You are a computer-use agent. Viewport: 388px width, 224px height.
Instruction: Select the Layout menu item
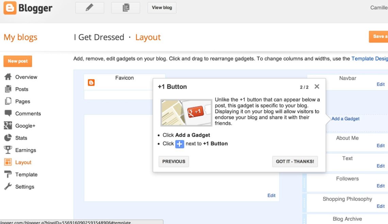click(x=23, y=162)
